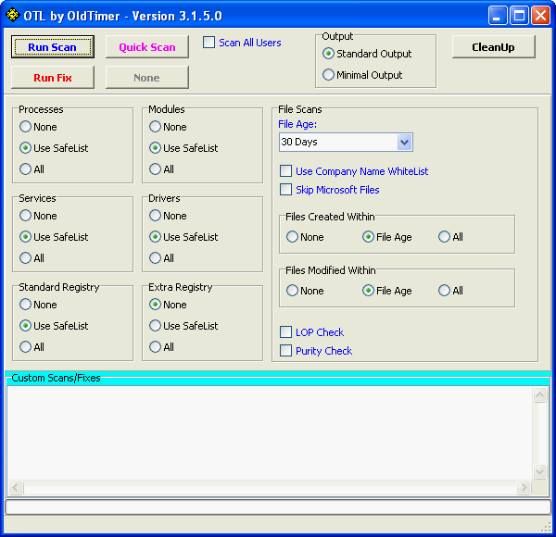The height and width of the screenshot is (537, 556).
Task: Set Files Created Within to File Age
Action: (368, 237)
